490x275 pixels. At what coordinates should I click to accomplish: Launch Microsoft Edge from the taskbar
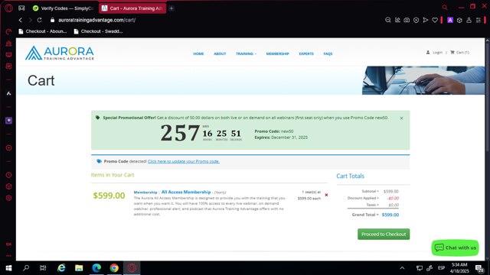[x=96, y=268]
